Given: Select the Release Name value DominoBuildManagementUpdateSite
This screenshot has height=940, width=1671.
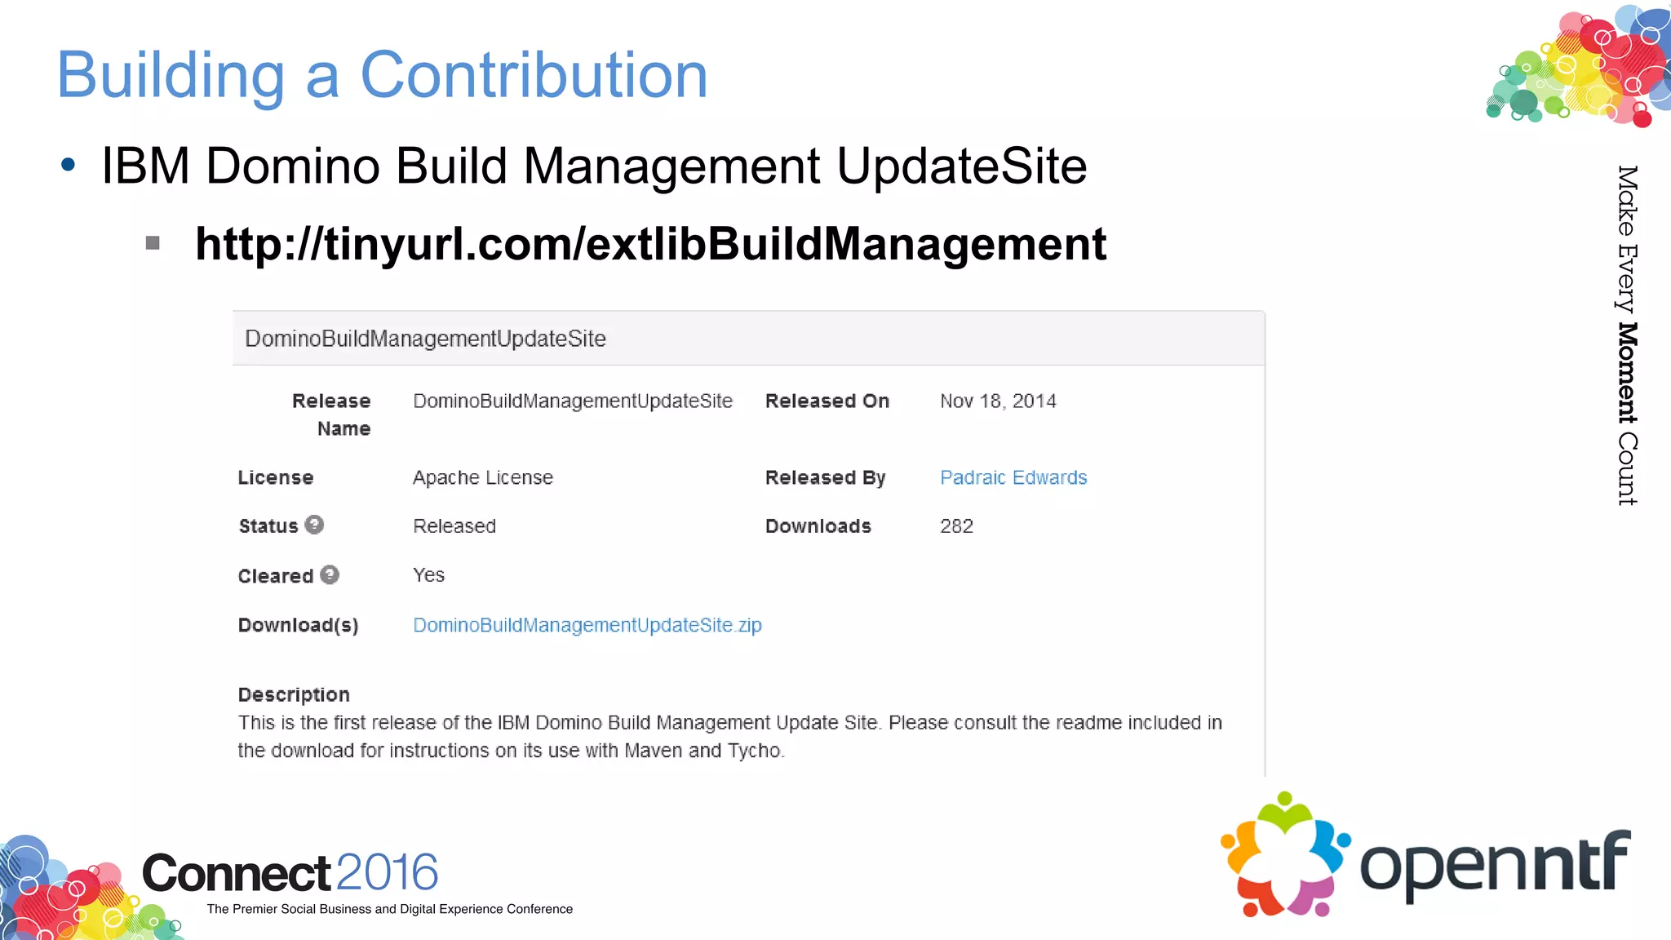Looking at the screenshot, I should click(573, 401).
